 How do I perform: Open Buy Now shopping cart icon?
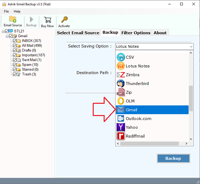coord(47,20)
